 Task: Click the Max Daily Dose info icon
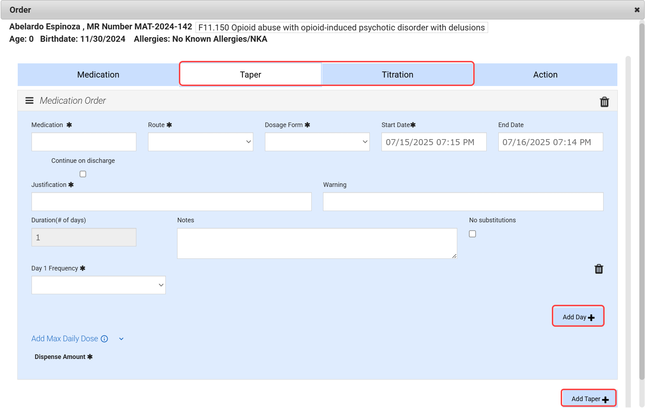104,339
